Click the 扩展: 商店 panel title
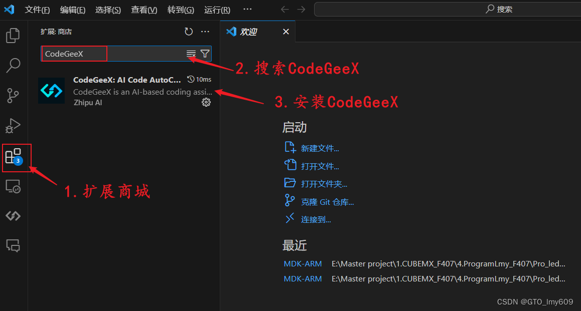Image resolution: width=581 pixels, height=311 pixels. [x=56, y=32]
